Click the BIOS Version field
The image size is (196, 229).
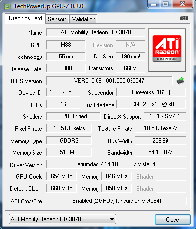[109, 81]
